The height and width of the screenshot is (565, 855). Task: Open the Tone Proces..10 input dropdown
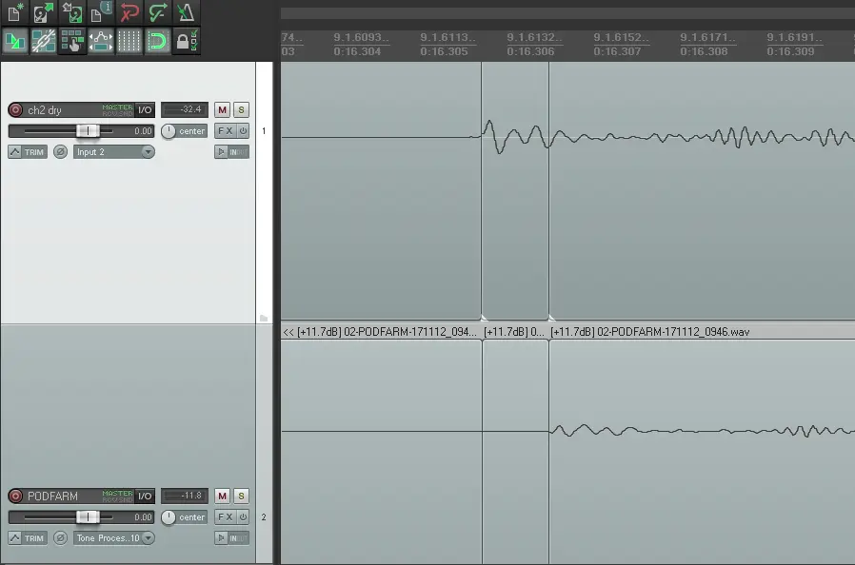(x=114, y=538)
